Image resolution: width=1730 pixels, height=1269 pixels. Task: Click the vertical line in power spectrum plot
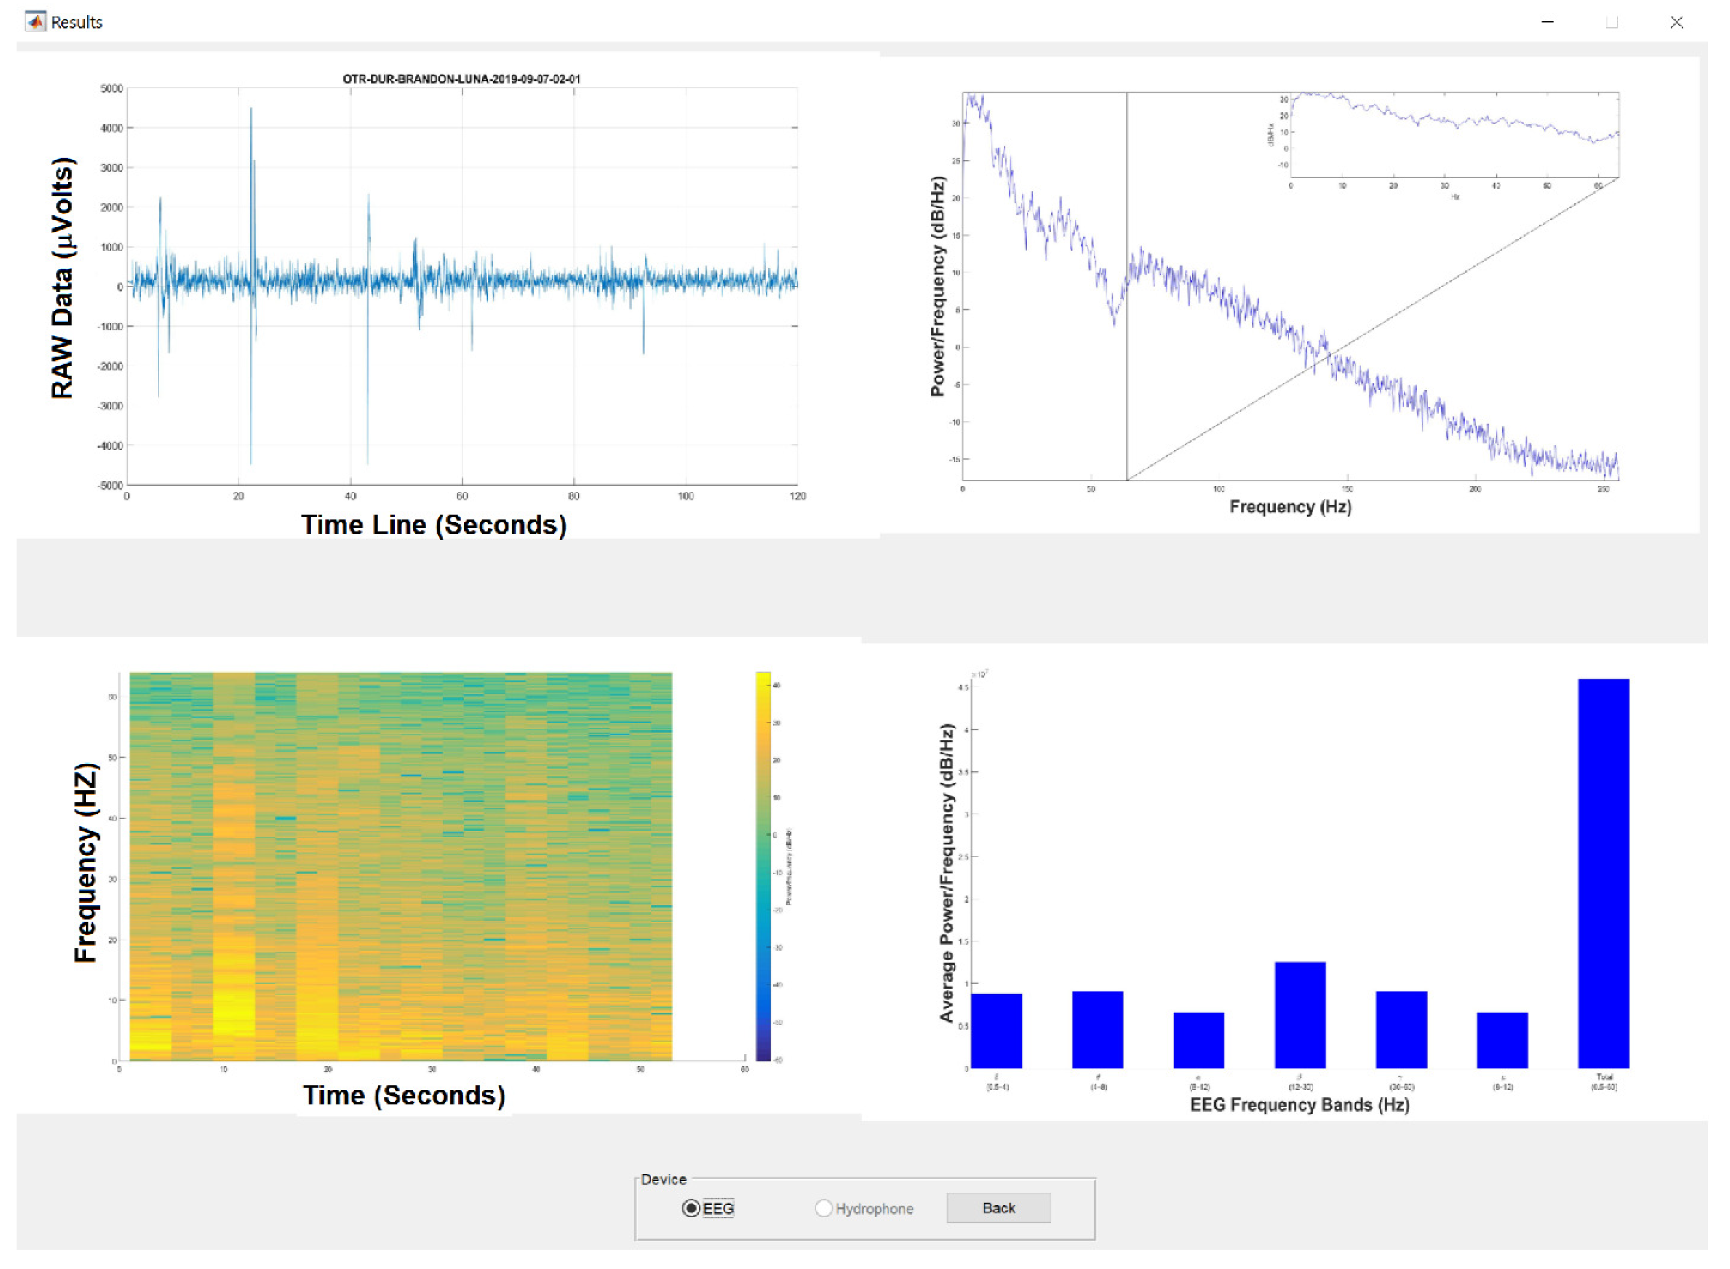point(1127,192)
